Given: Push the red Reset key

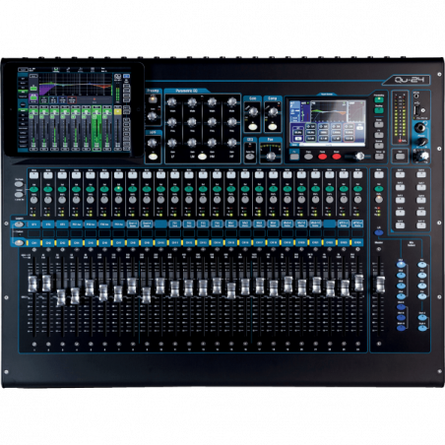Looking at the screenshot, I should pos(337,157).
